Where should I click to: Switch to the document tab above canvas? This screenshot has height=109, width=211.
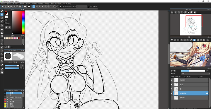tap(62, 9)
